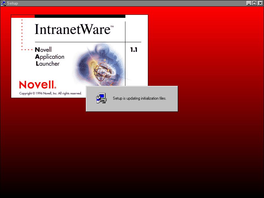This screenshot has width=264, height=198.
Task: Click the "Setup" title in the title bar
Action: [x=13, y=3]
